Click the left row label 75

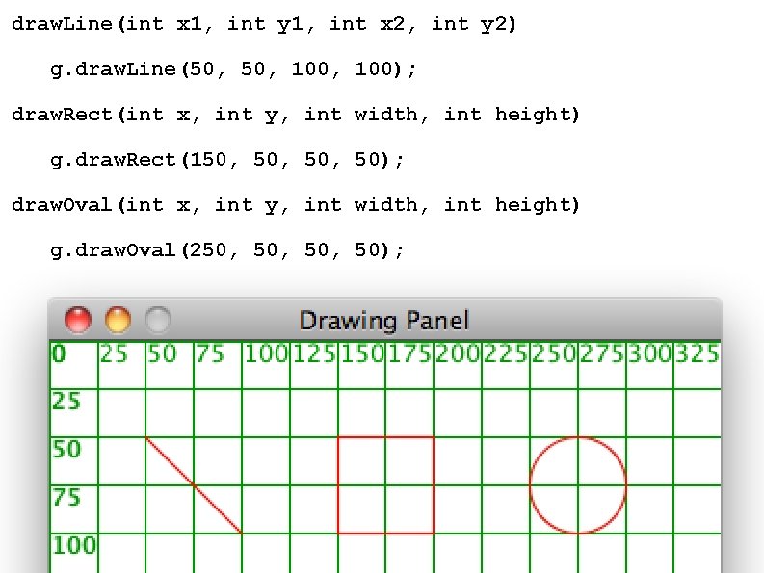click(x=66, y=498)
